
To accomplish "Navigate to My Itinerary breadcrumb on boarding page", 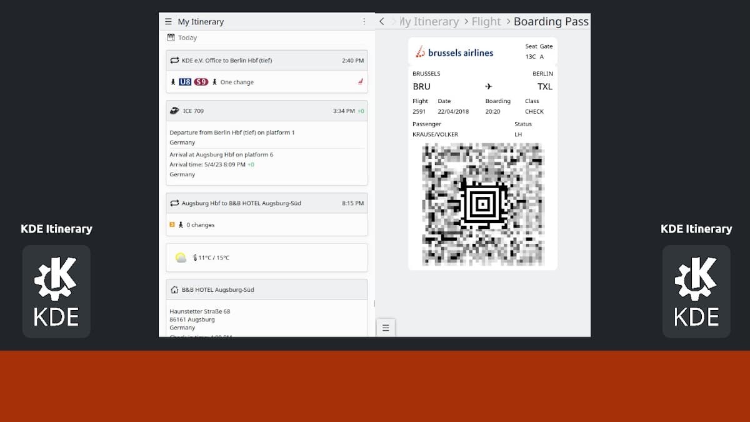I will click(429, 22).
